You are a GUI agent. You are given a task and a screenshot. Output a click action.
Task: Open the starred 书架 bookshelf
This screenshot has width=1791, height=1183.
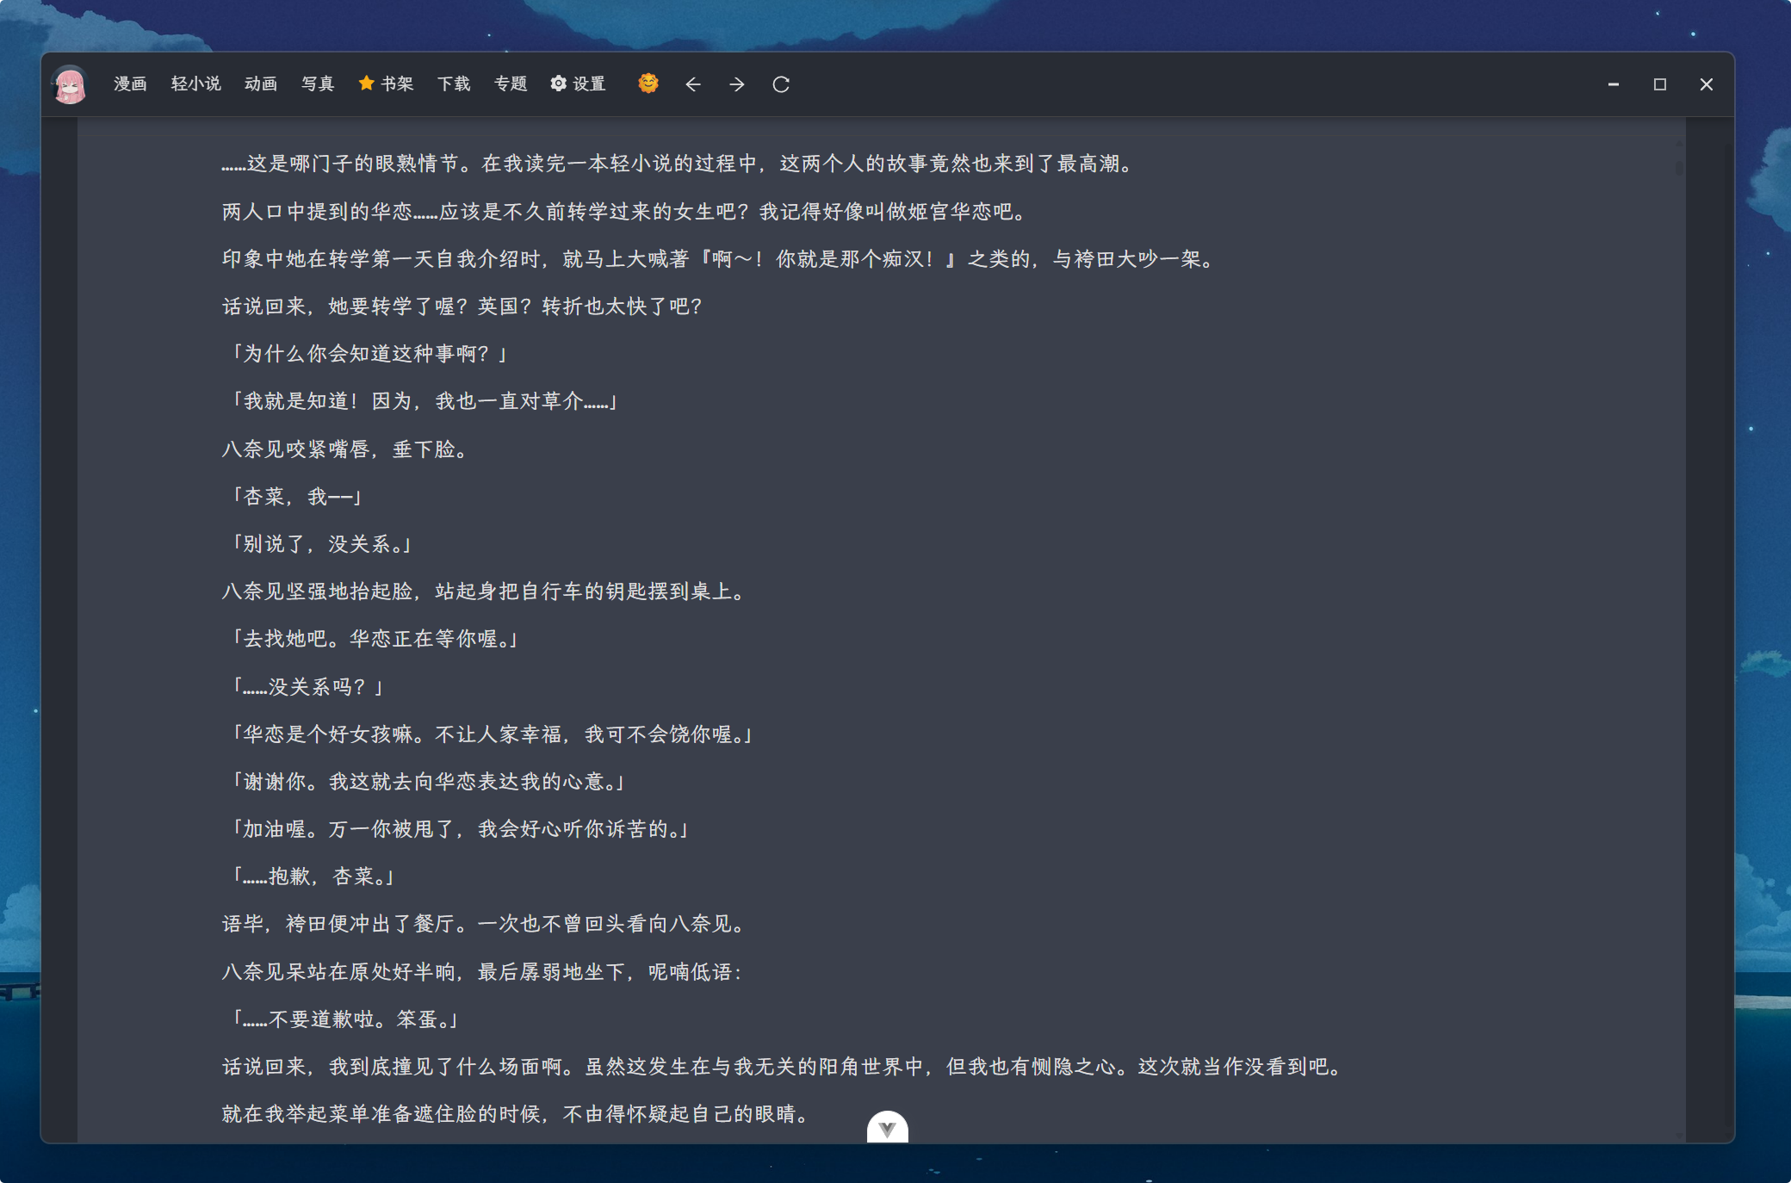[x=386, y=84]
